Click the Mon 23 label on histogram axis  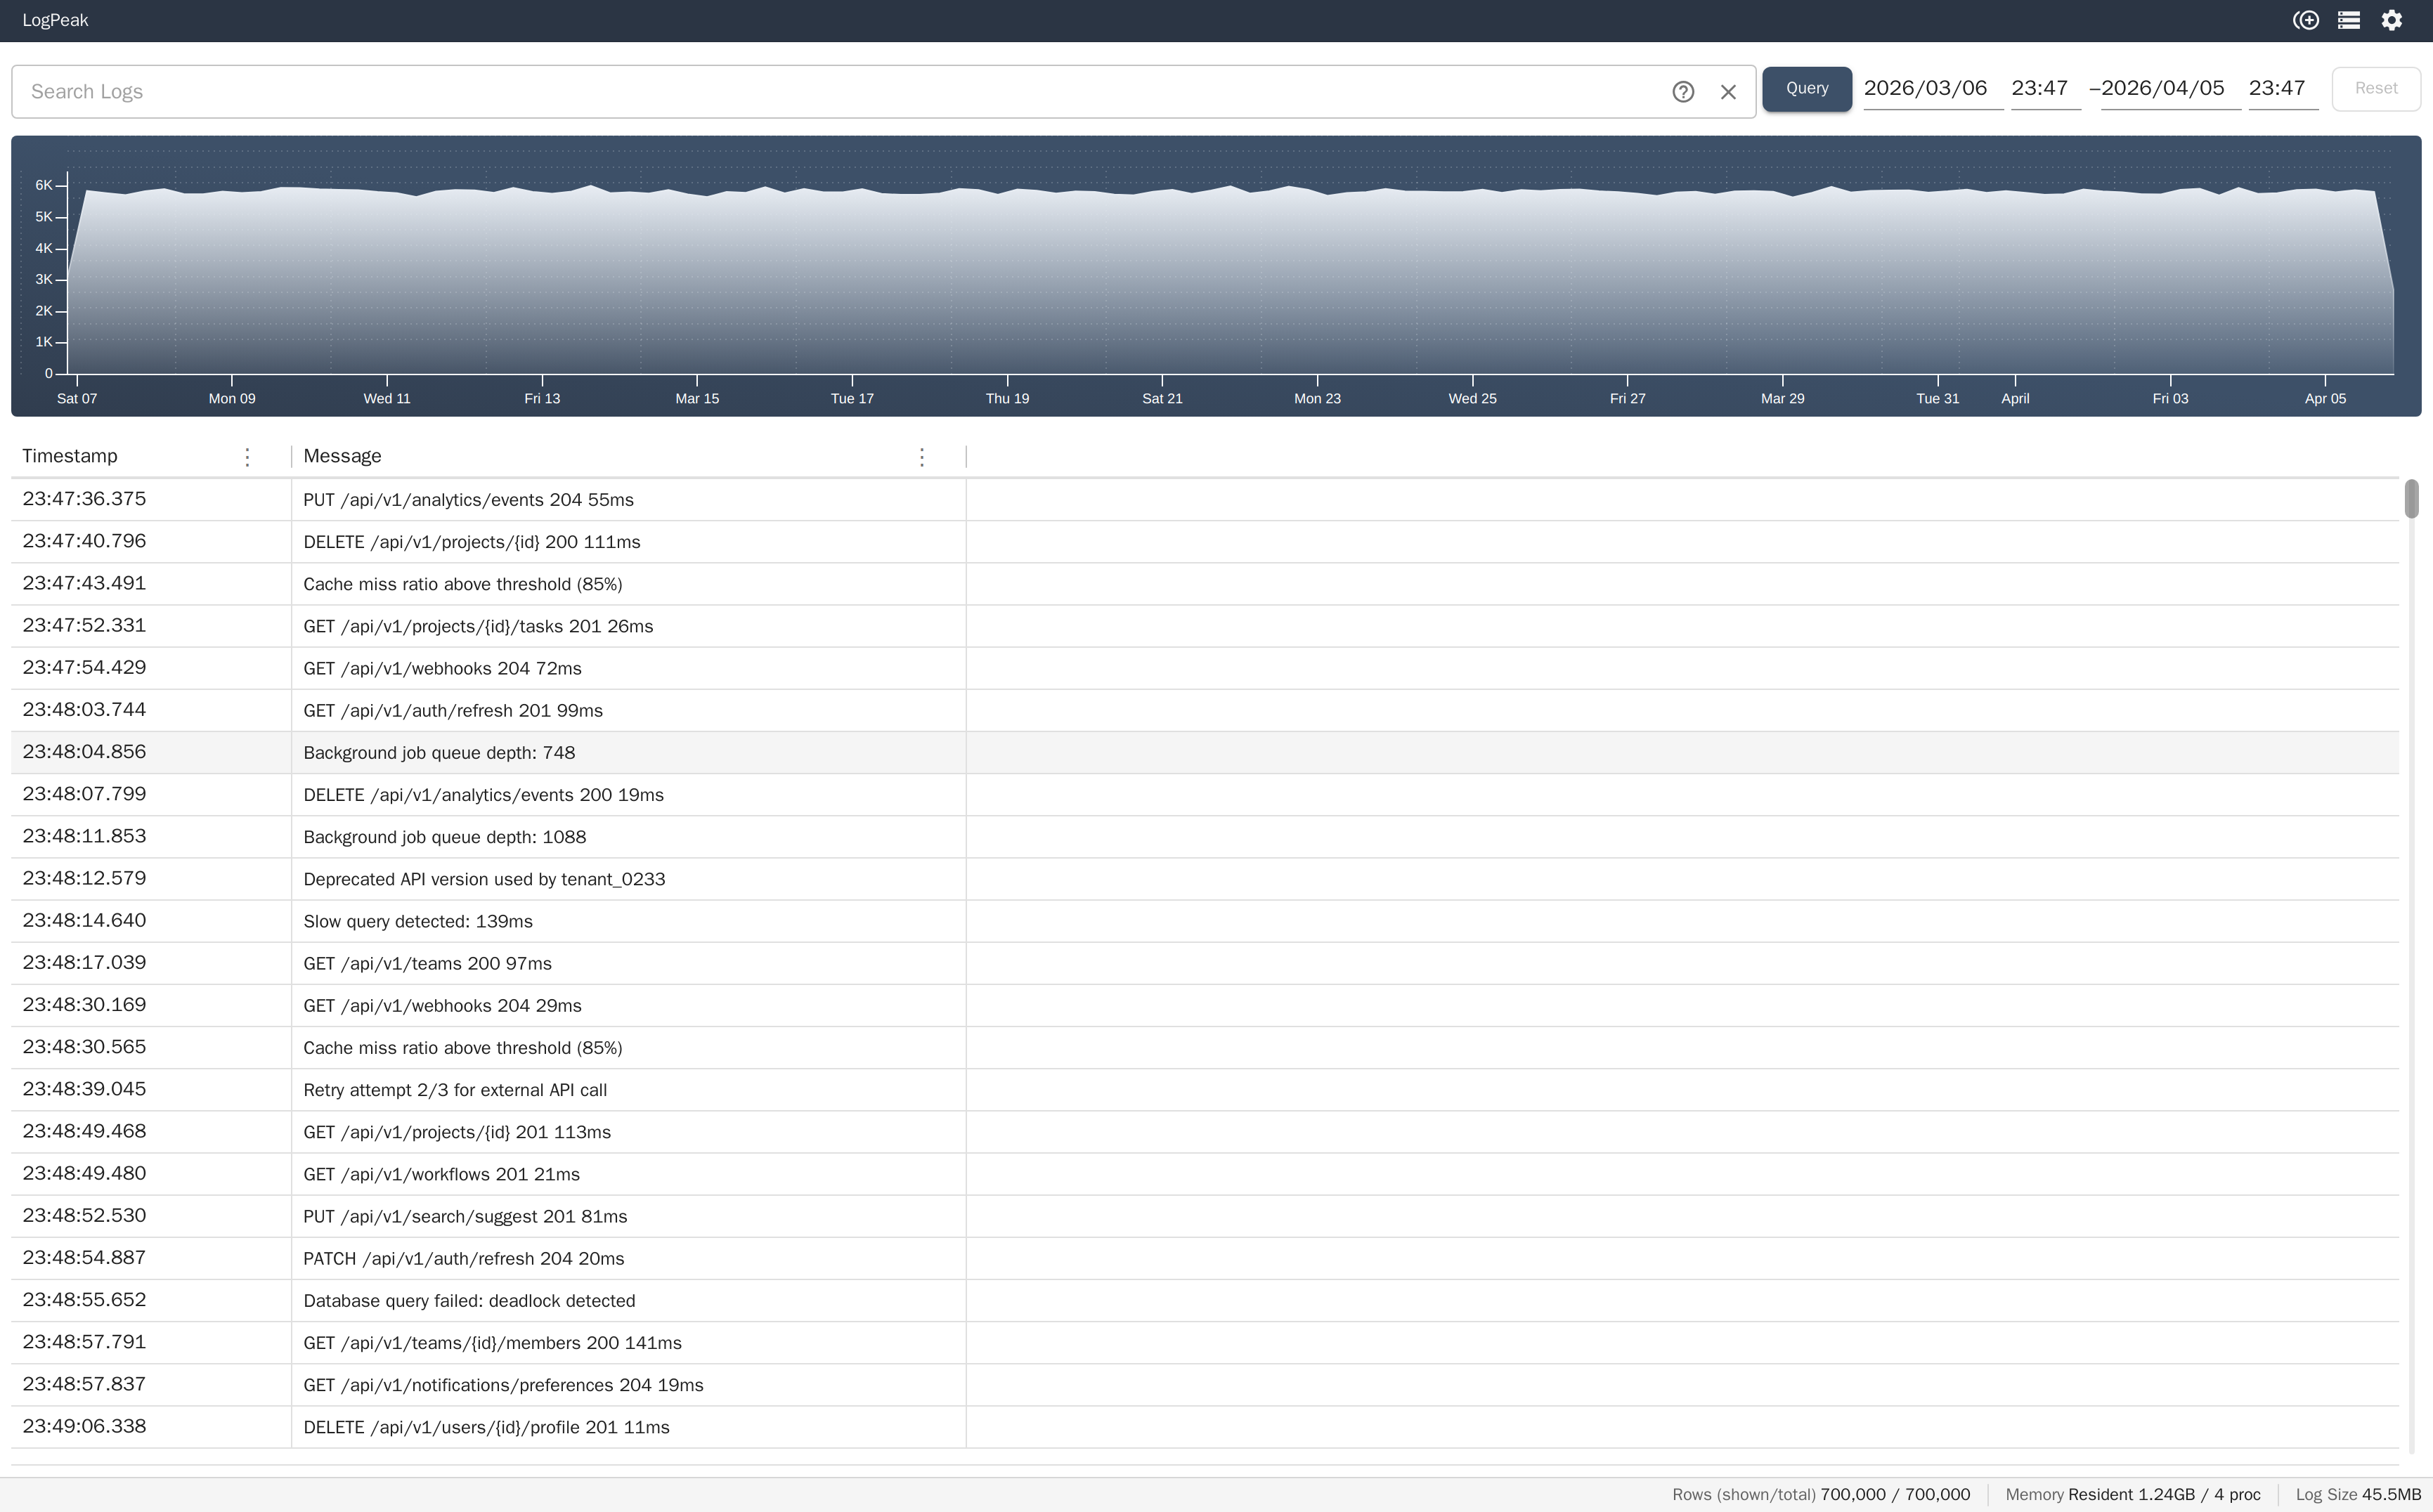click(x=1317, y=398)
